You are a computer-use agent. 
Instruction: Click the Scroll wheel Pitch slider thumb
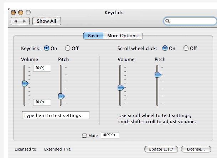tap(158, 75)
